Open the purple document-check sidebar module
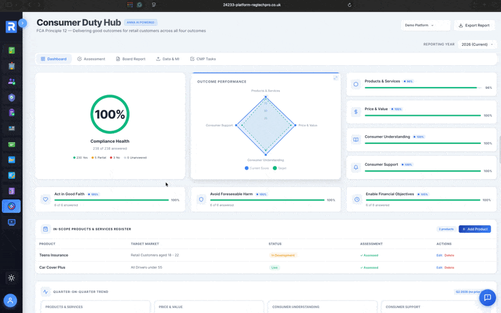The image size is (501, 313). pyautogui.click(x=11, y=113)
